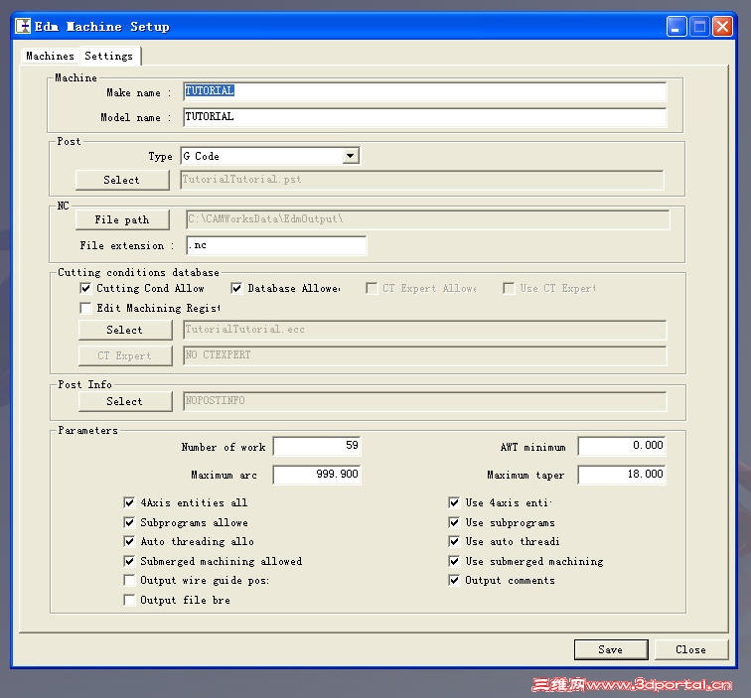Toggle the CT Expert Allowed checkbox
Screen dimensions: 751x698
pos(372,288)
